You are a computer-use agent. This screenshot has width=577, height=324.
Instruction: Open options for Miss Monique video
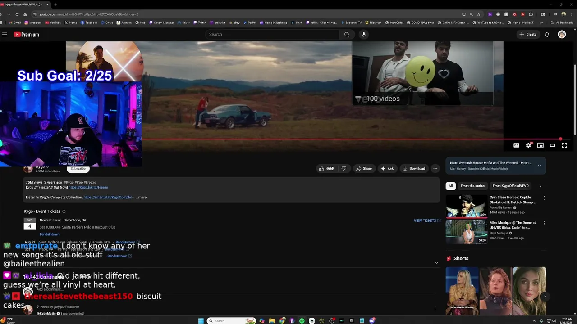coord(544,223)
